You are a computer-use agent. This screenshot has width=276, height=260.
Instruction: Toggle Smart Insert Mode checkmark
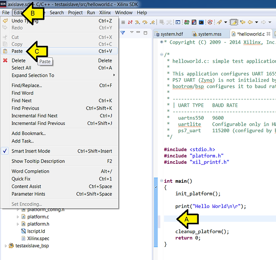pyautogui.click(x=5, y=151)
